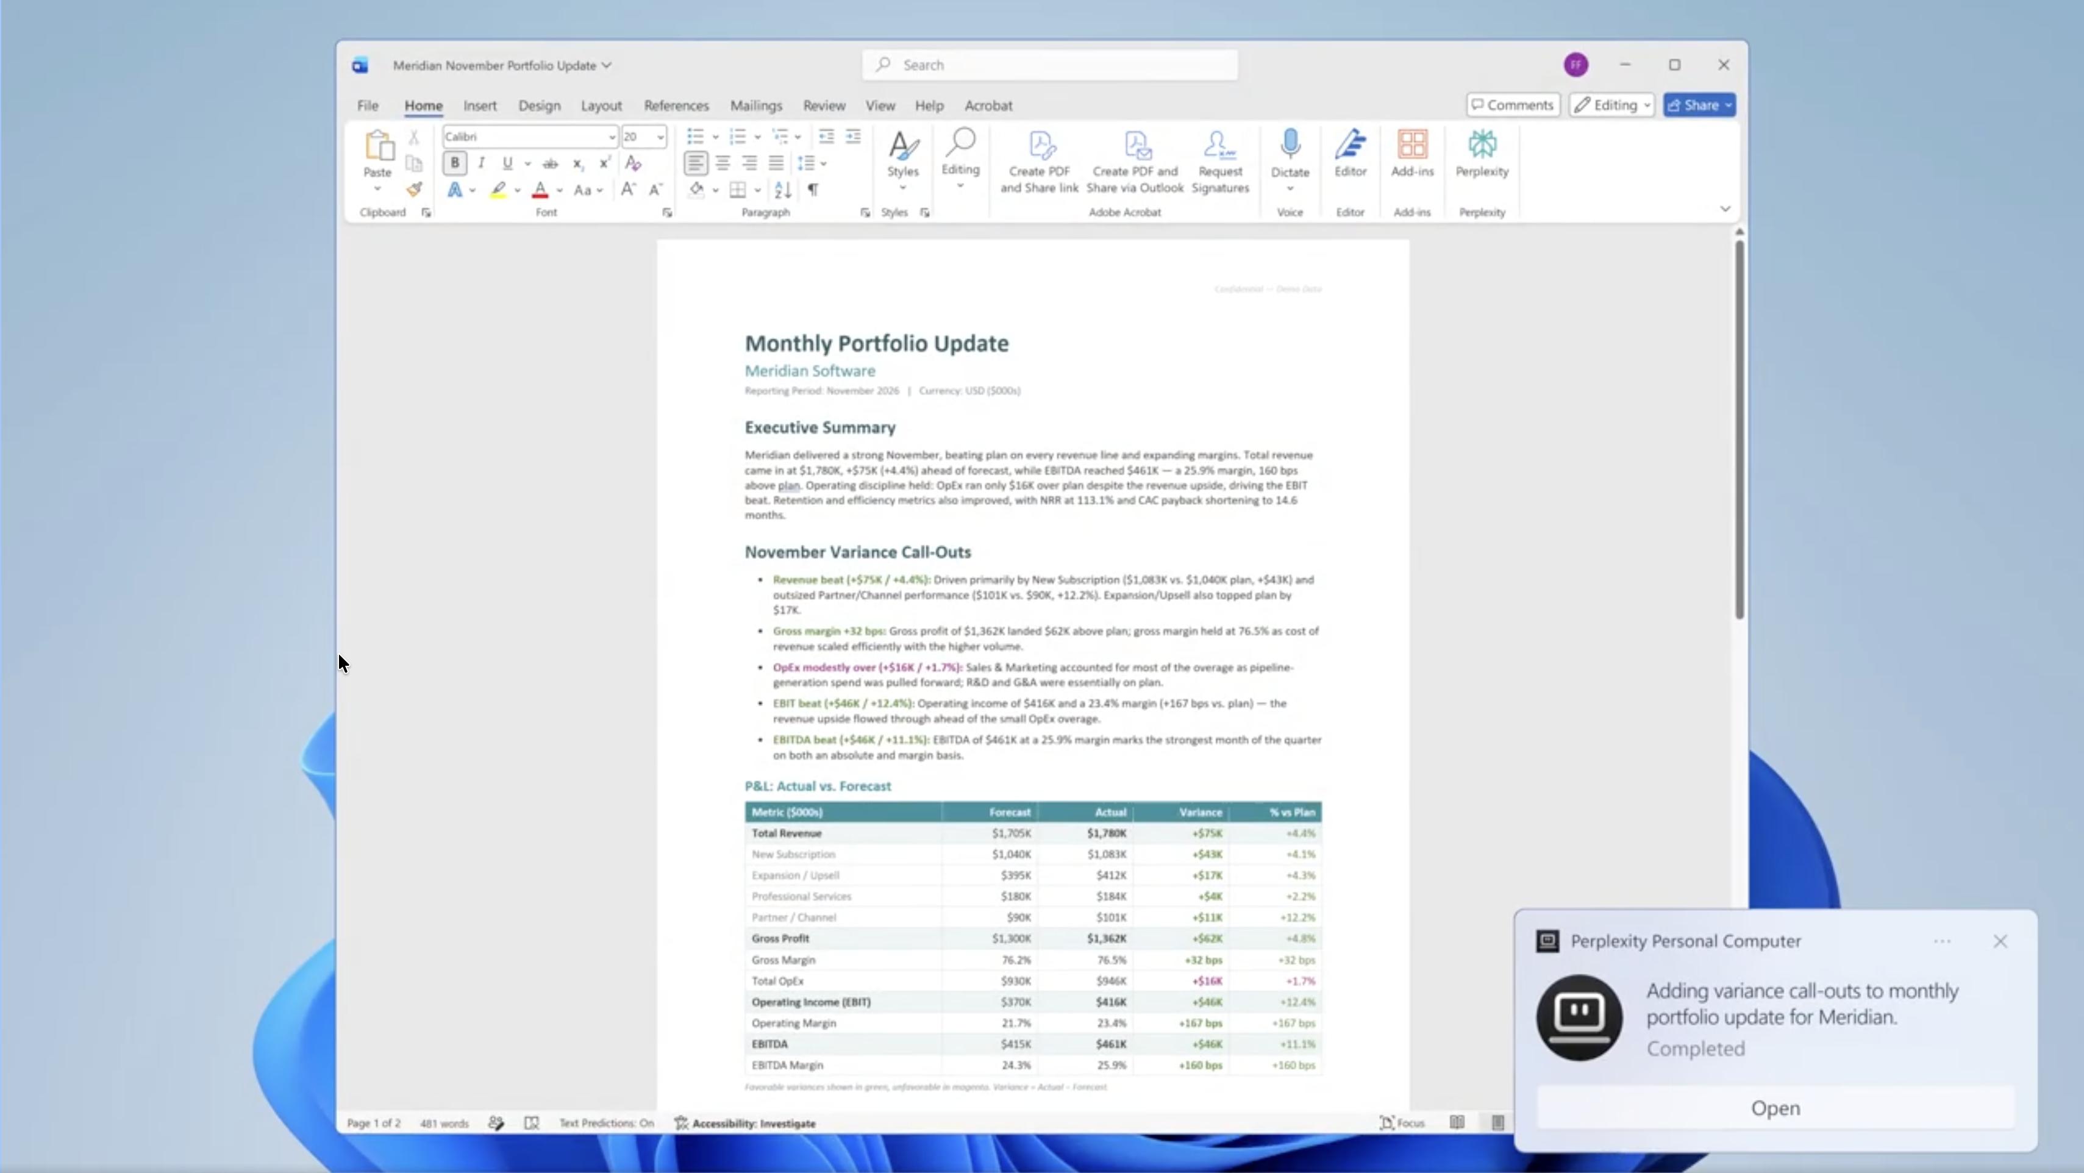Toggle Italic formatting
Viewport: 2084px width, 1173px height.
coord(481,163)
